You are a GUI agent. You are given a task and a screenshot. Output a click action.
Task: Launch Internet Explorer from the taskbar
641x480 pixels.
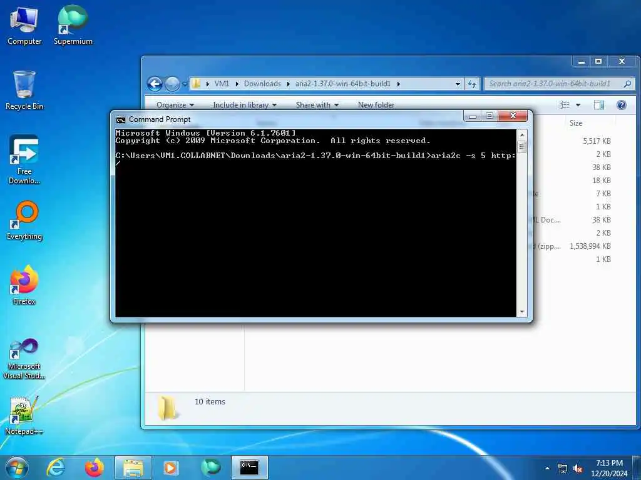[x=56, y=467]
